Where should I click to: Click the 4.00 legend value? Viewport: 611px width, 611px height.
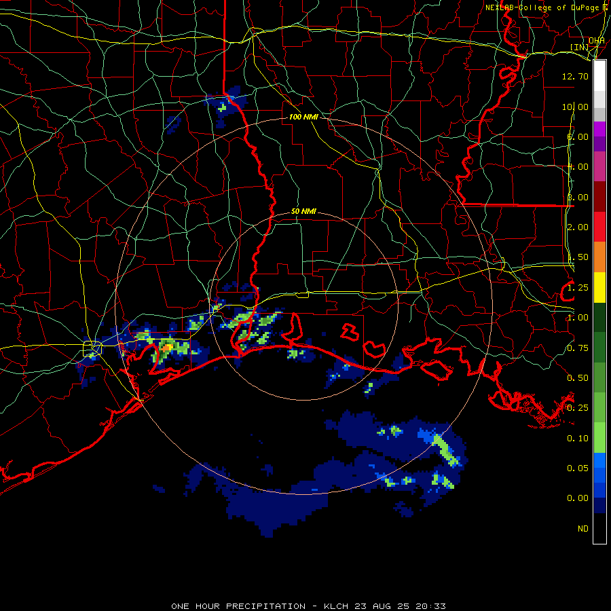click(x=578, y=167)
